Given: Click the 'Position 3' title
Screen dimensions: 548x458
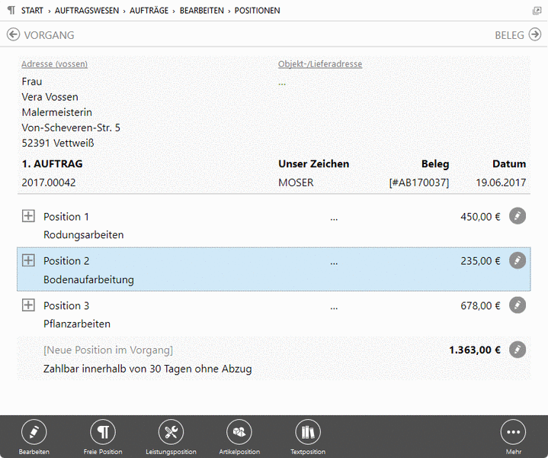Looking at the screenshot, I should point(66,305).
